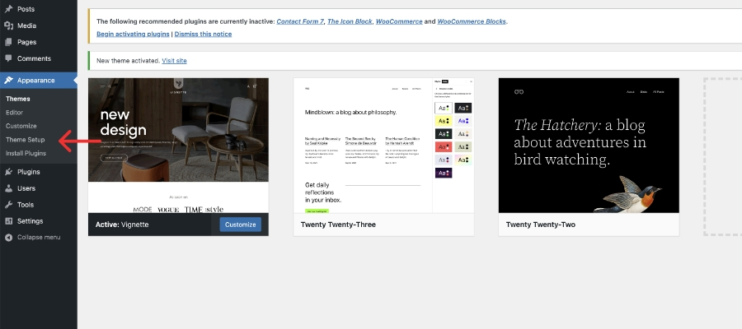Open Install Plugins submenu item
The width and height of the screenshot is (742, 329).
click(26, 154)
